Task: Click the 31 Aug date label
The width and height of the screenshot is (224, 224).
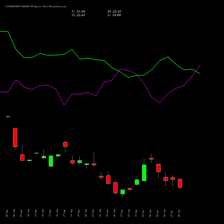Action: pos(136,213)
